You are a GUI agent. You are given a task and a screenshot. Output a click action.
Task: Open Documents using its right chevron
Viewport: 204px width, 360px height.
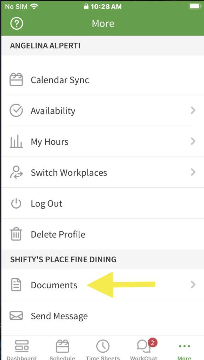pyautogui.click(x=193, y=285)
